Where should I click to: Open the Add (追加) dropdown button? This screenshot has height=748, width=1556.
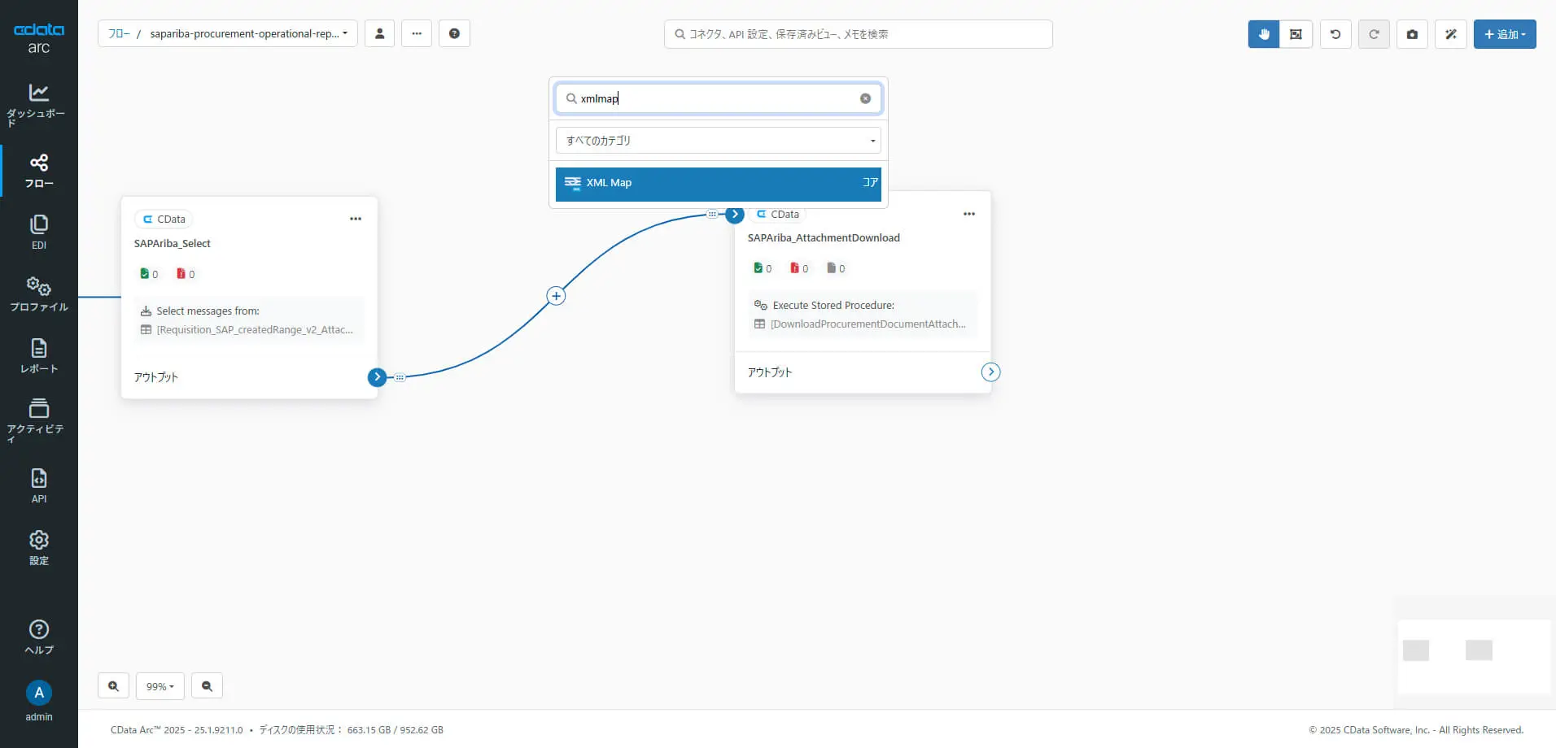click(x=1505, y=34)
